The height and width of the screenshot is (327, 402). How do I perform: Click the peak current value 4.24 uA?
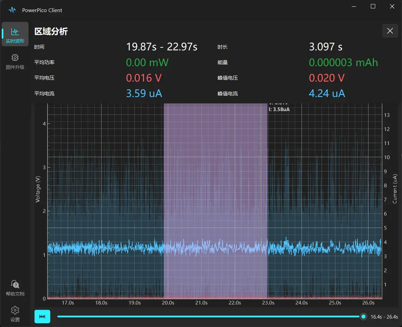[327, 93]
